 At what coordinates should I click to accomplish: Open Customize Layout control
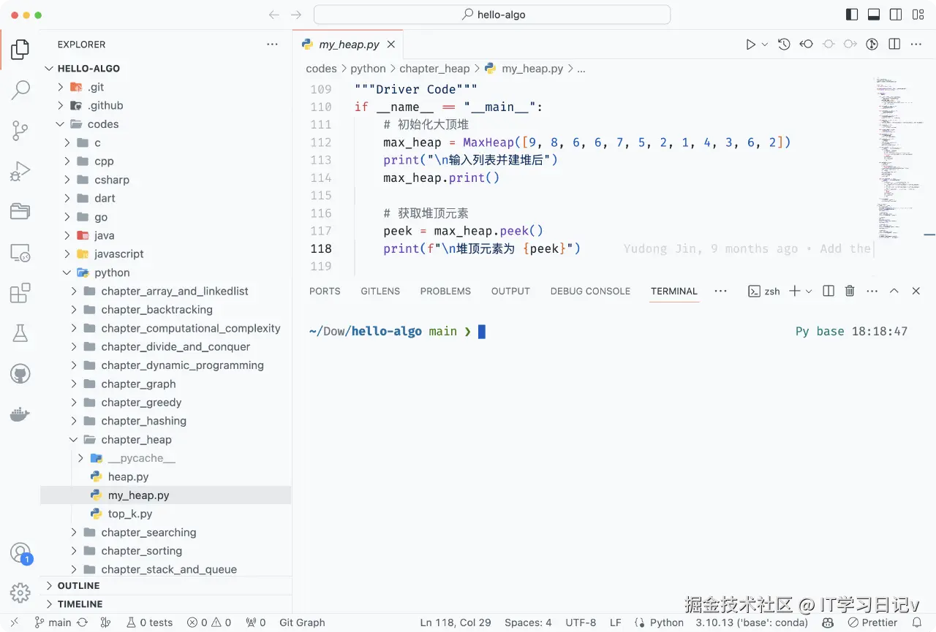[x=918, y=15]
